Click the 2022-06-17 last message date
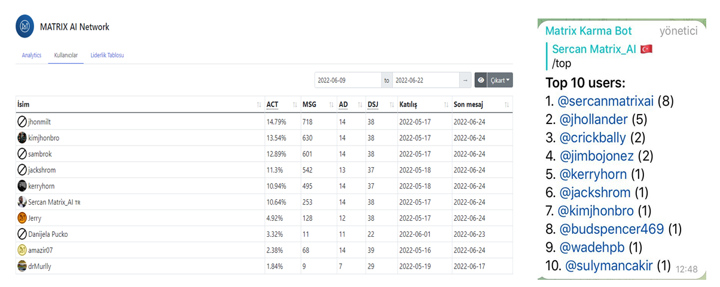The height and width of the screenshot is (287, 720). click(468, 266)
